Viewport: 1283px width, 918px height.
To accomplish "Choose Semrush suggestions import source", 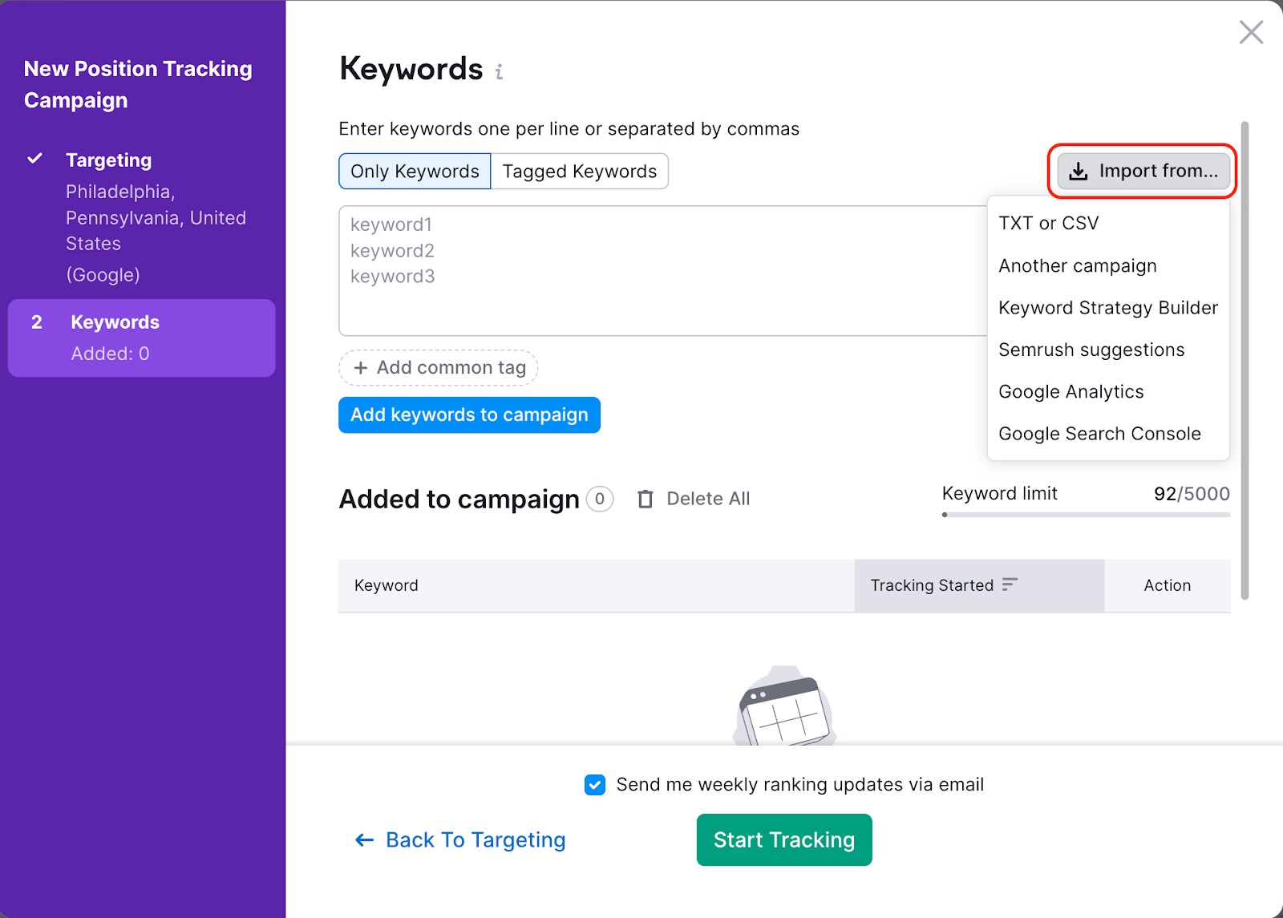I will point(1091,350).
